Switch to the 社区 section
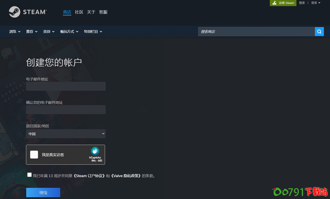330x199 pixels. point(79,12)
